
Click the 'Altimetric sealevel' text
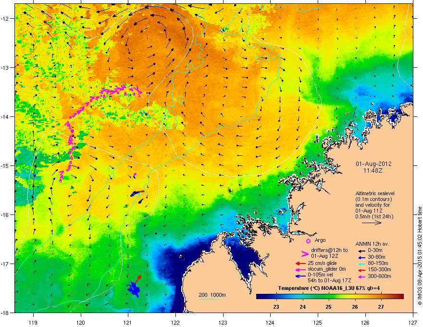click(x=375, y=193)
